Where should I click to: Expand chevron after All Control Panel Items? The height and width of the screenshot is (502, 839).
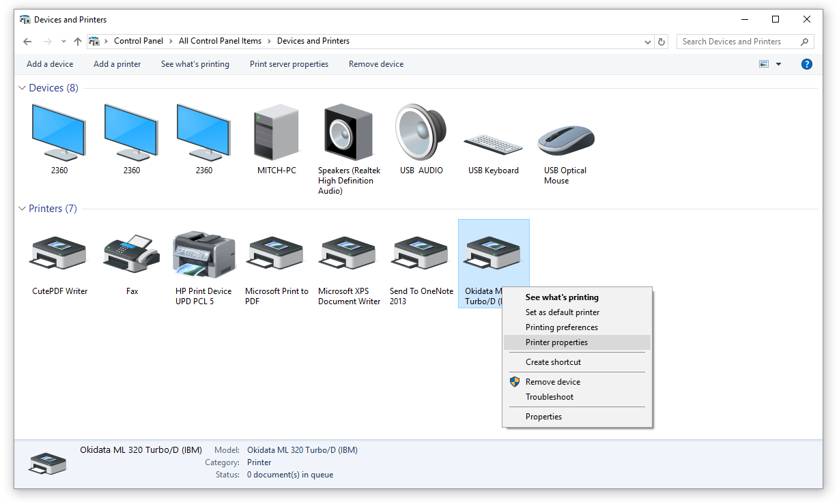tap(269, 41)
